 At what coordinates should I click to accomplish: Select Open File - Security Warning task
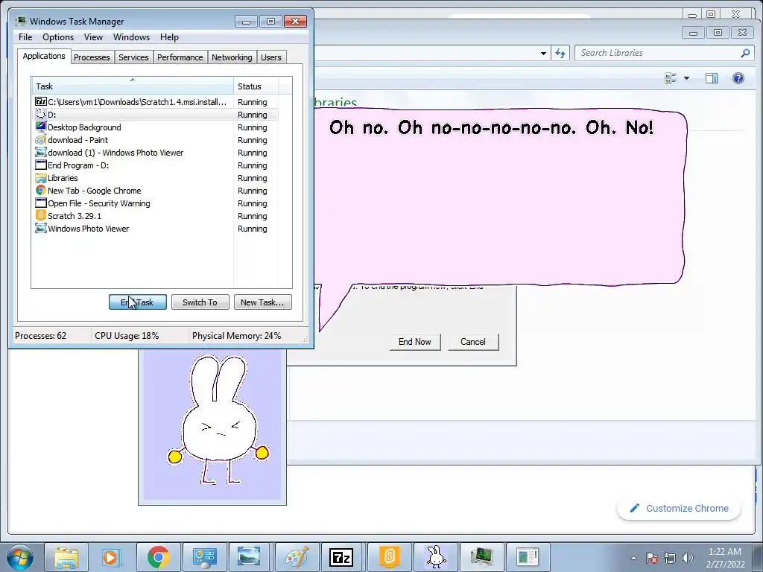point(156,203)
